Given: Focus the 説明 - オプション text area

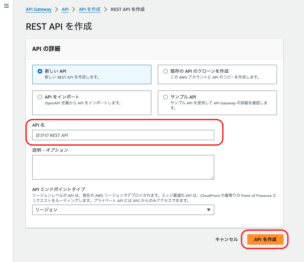Looking at the screenshot, I should pos(123,167).
